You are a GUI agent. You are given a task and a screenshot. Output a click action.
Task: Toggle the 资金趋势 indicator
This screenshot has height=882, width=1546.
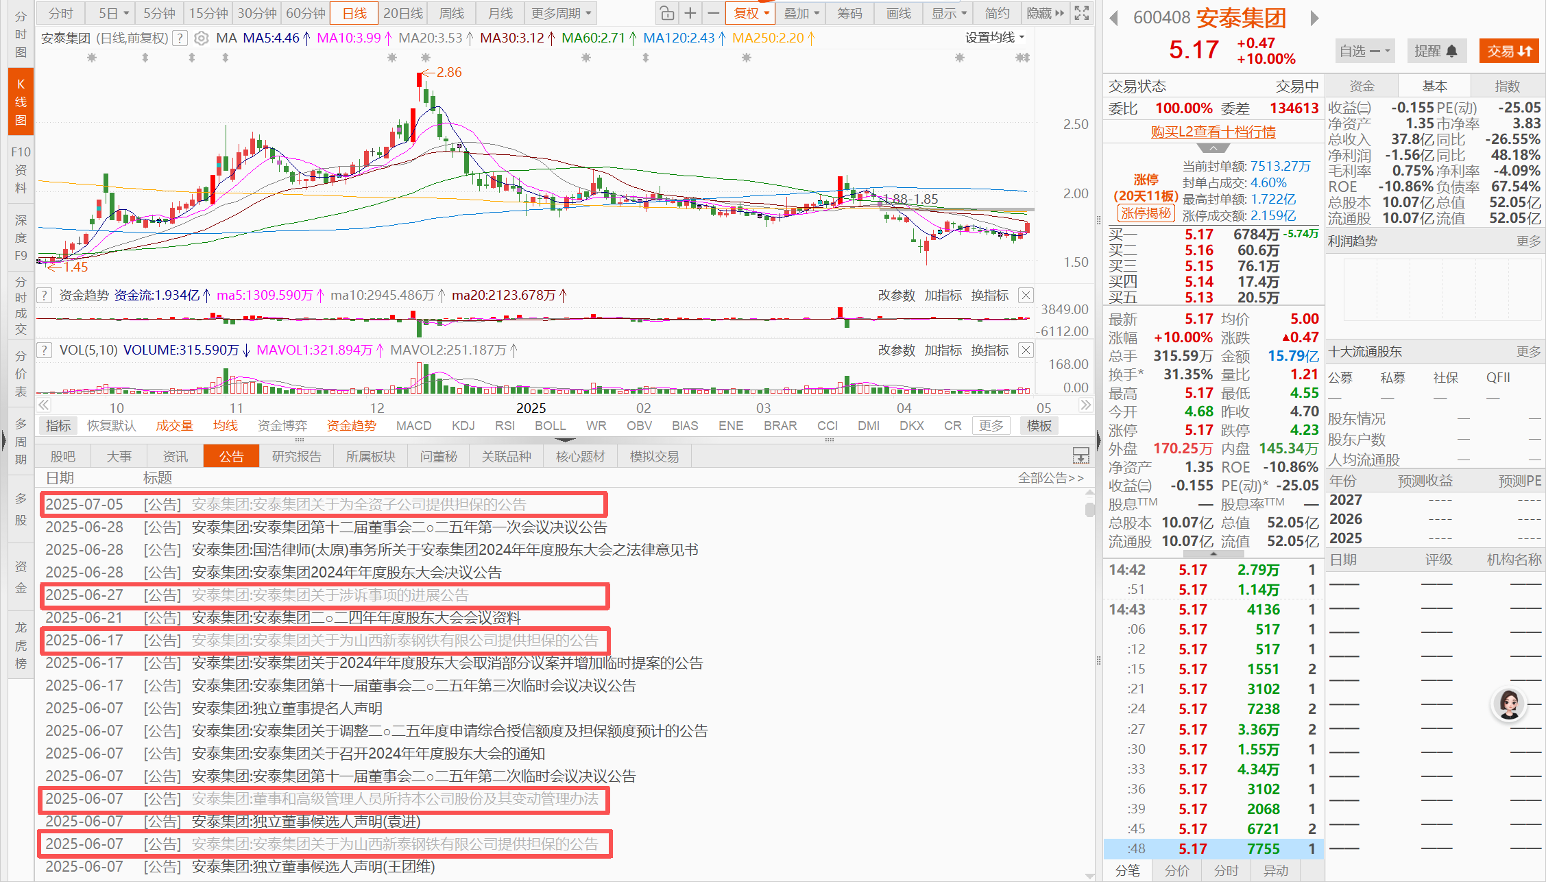pos(351,426)
